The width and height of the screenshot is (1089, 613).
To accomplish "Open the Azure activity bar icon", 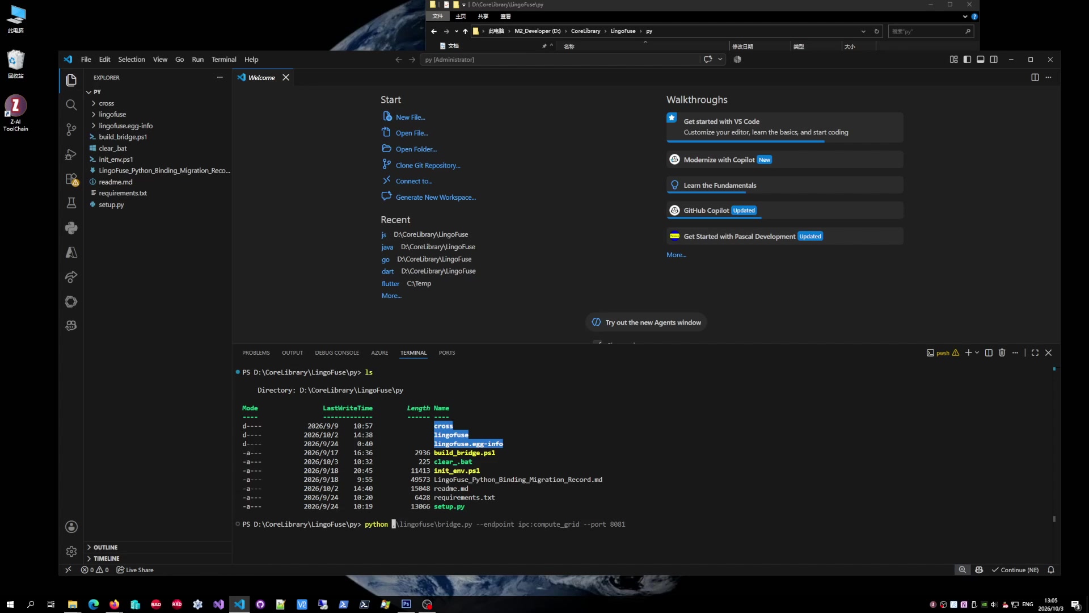I will coord(71,253).
